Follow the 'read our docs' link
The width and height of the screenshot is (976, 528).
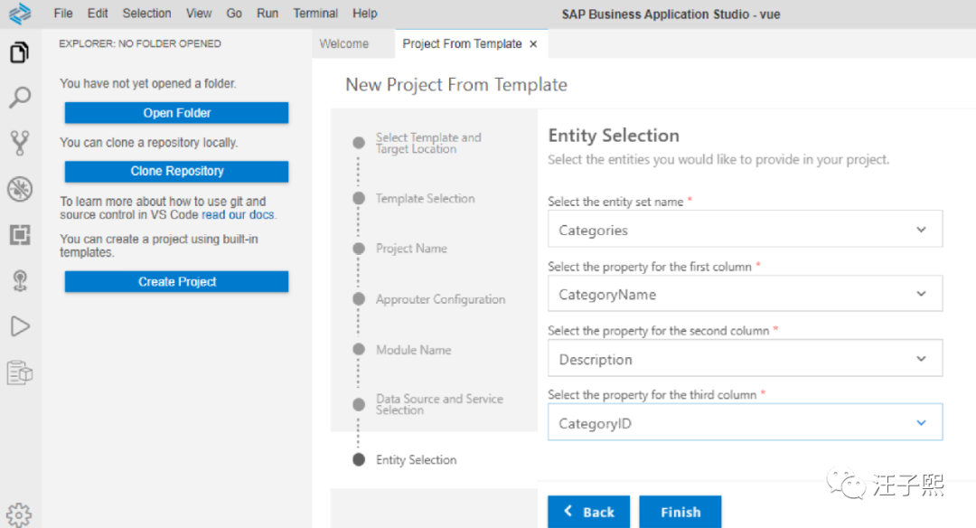click(238, 215)
